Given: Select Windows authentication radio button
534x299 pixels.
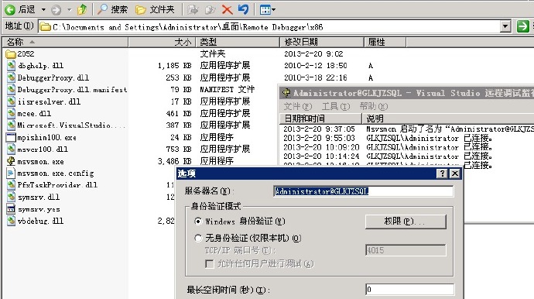Looking at the screenshot, I should (x=198, y=222).
